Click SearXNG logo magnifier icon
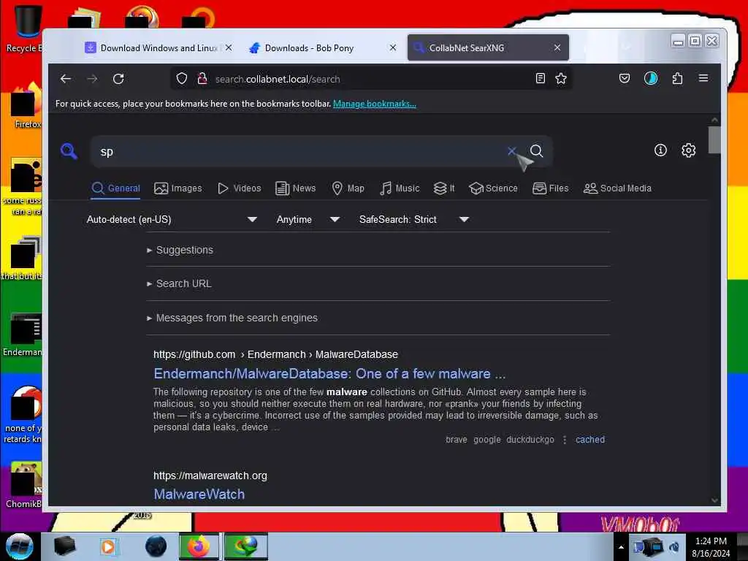This screenshot has width=748, height=561. tap(69, 151)
